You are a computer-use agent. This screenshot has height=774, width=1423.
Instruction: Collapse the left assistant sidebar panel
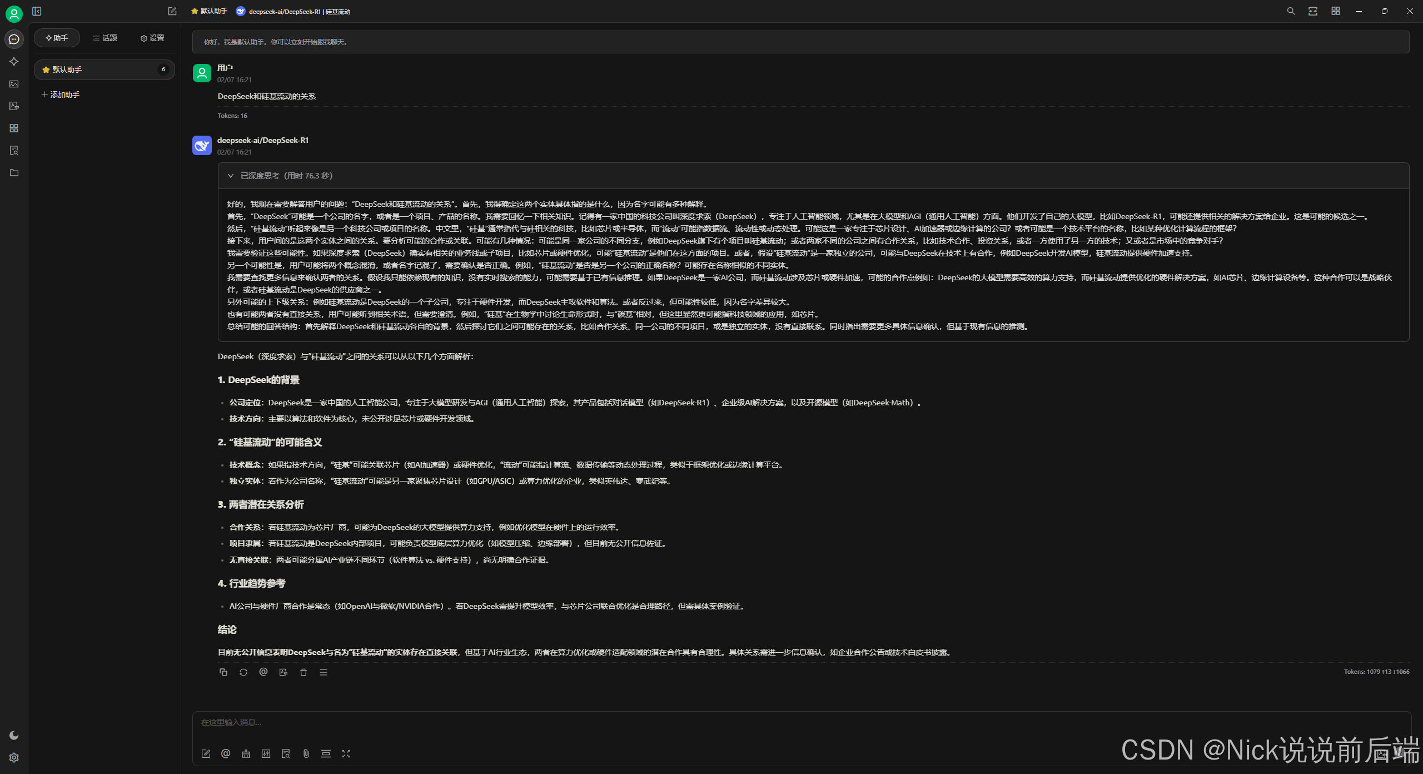coord(37,11)
